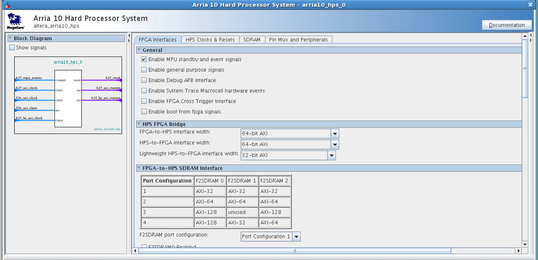Close the Arria 10 HPS window
The image size is (538, 260).
(x=530, y=5)
